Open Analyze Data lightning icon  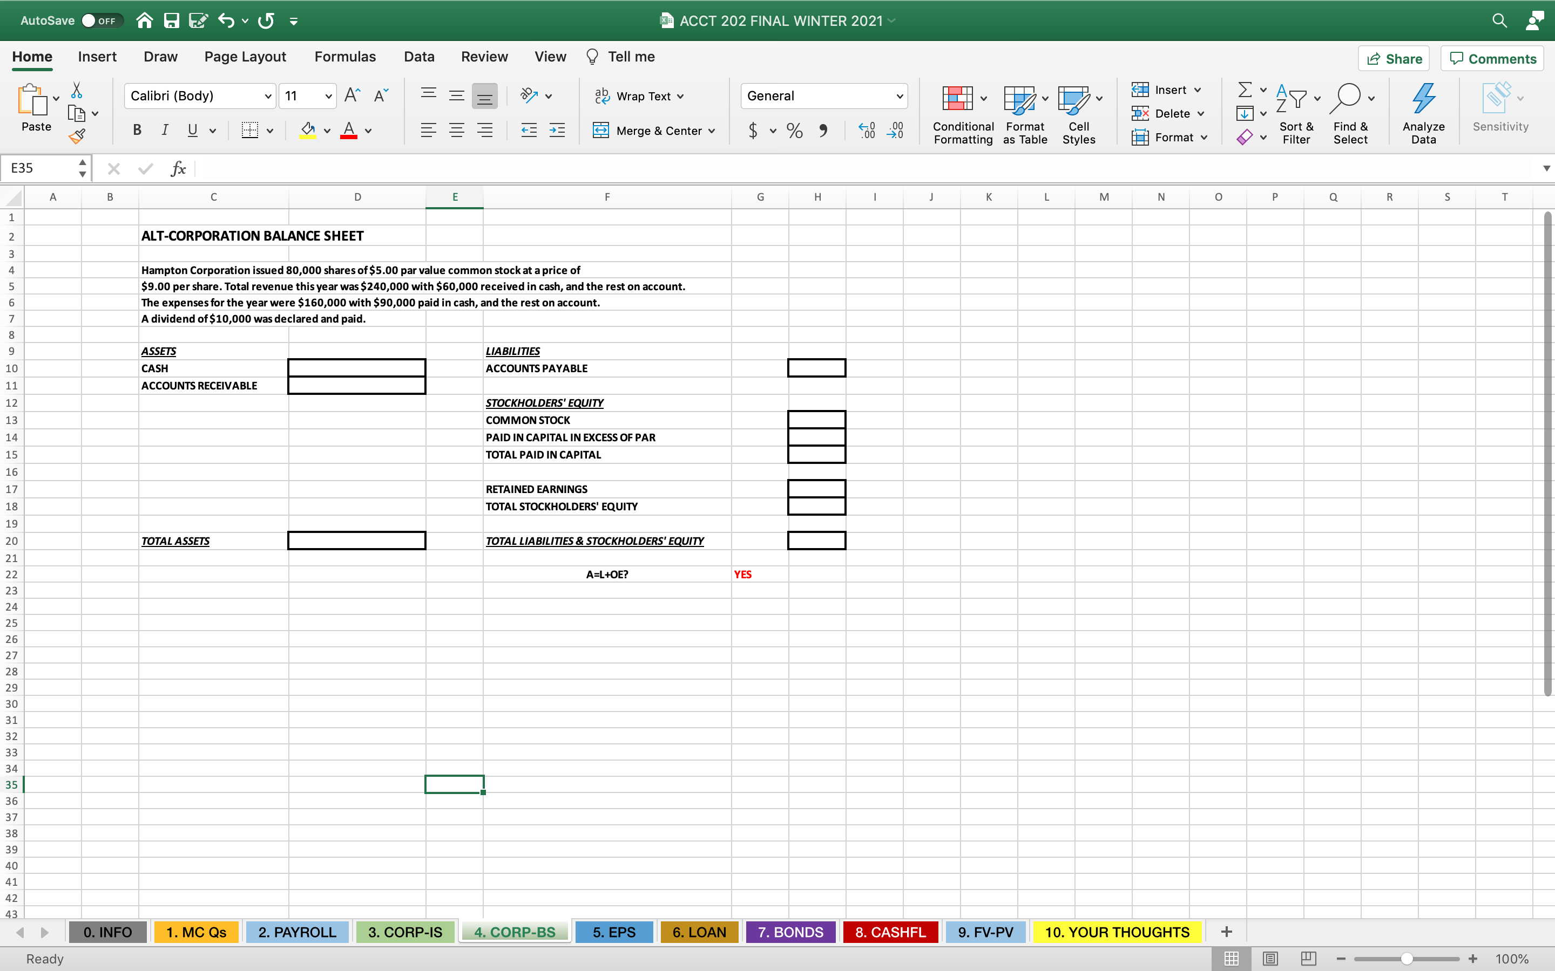1423,98
